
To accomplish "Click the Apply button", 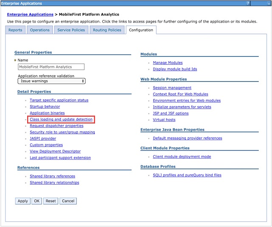I will point(23,201).
